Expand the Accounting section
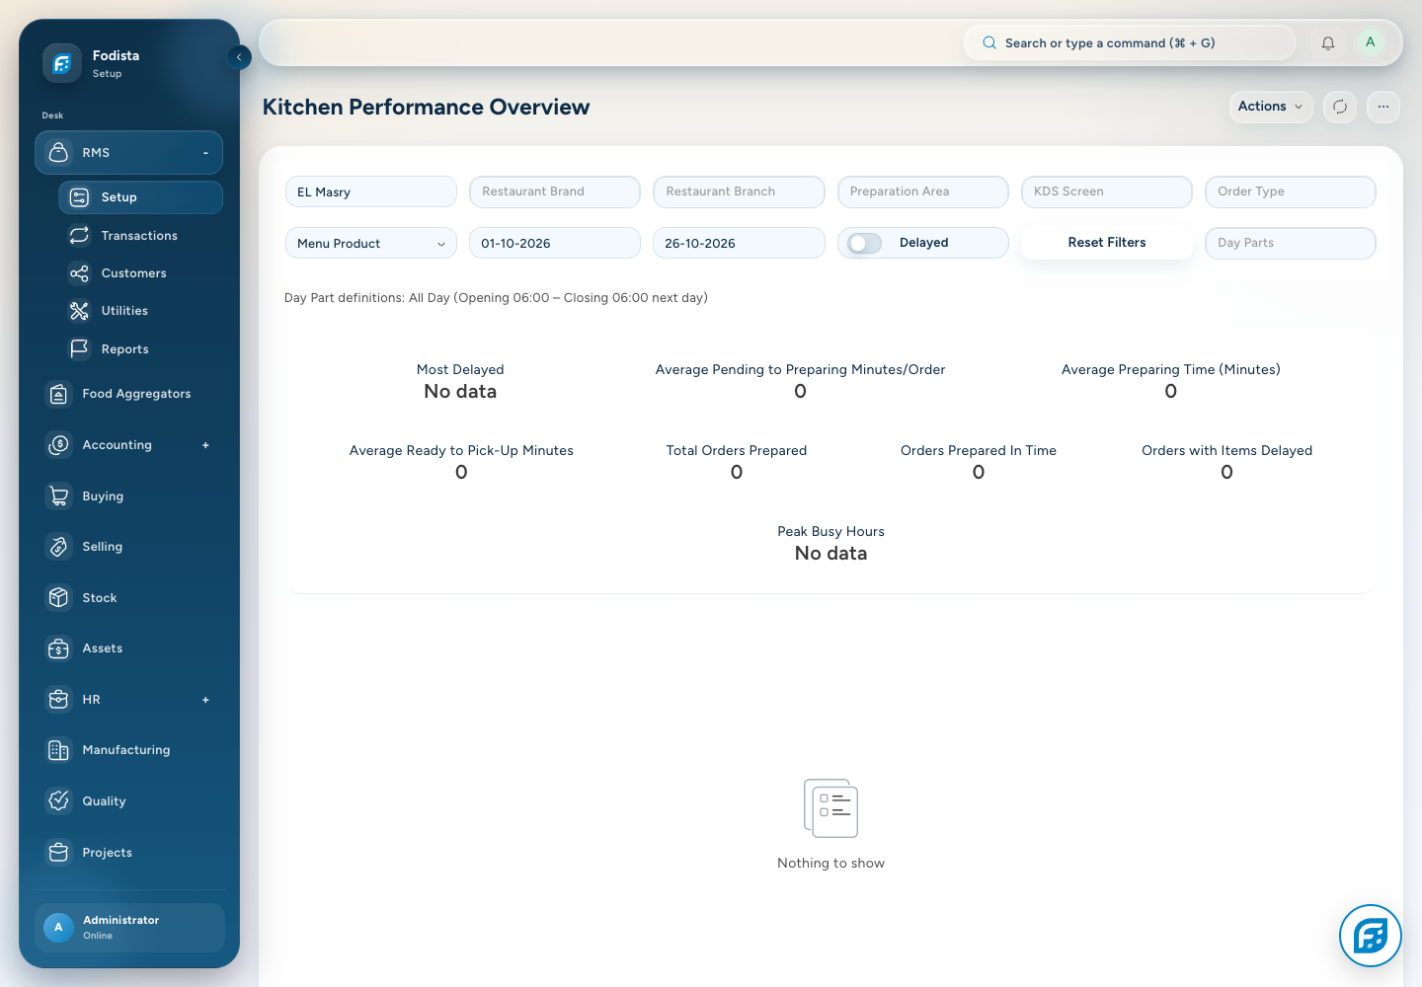The image size is (1422, 987). (205, 445)
